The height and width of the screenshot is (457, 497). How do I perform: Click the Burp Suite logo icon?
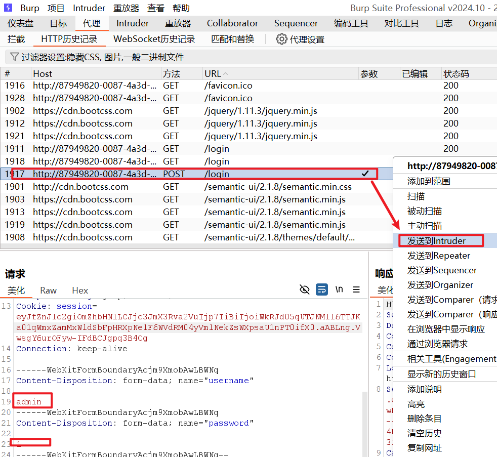(x=8, y=7)
